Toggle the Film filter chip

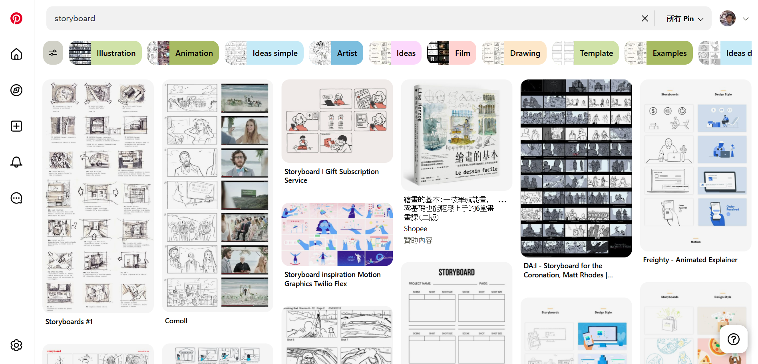[x=452, y=53]
